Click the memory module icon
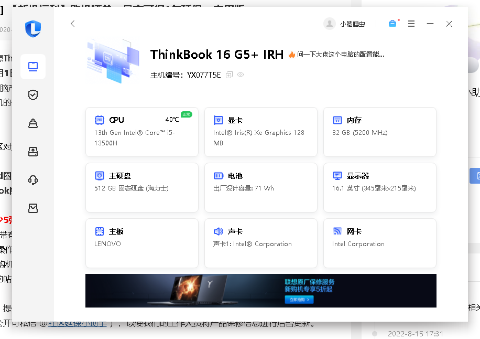This screenshot has height=339, width=480. (x=337, y=120)
